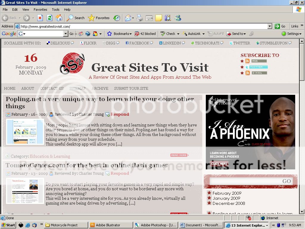The height and width of the screenshot is (229, 305).
Task: Expand the Links toolbar chevron
Action: (x=302, y=25)
